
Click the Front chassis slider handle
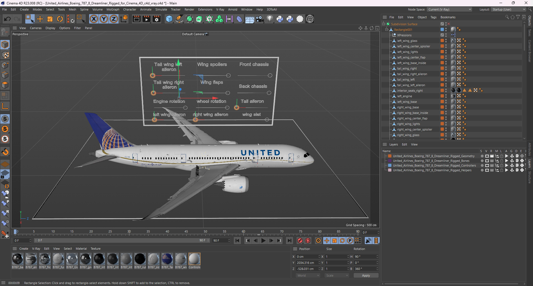tap(270, 75)
